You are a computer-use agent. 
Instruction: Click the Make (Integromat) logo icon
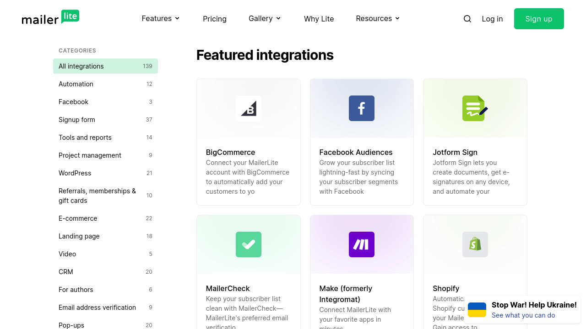pyautogui.click(x=361, y=244)
